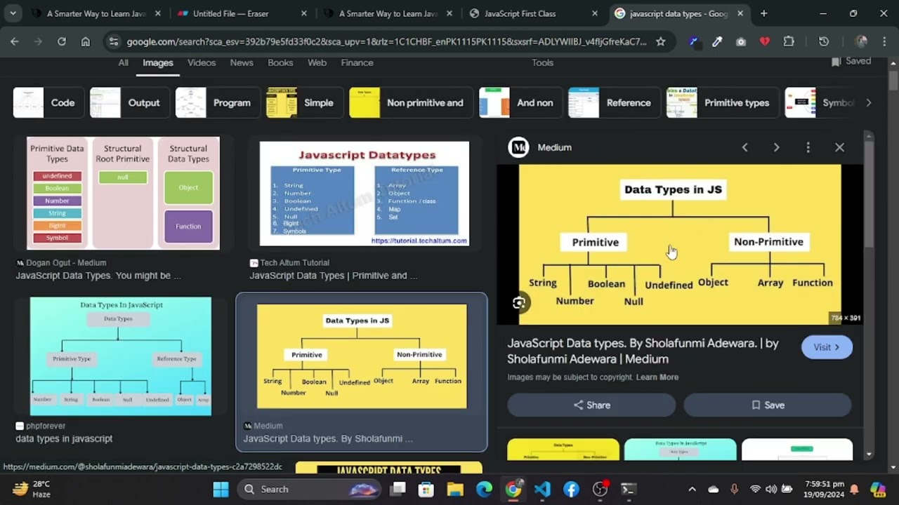This screenshot has width=899, height=505.
Task: View site information icon in address bar
Action: [114, 41]
